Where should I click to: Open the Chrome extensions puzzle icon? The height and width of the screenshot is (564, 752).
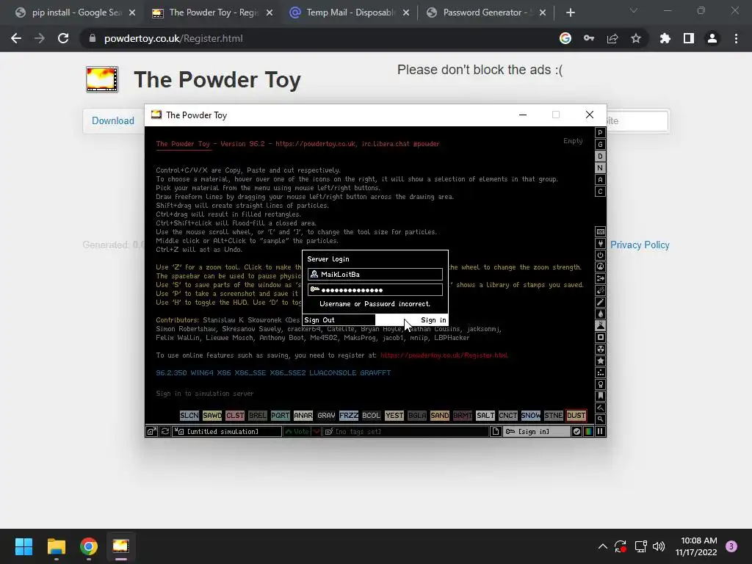665,38
